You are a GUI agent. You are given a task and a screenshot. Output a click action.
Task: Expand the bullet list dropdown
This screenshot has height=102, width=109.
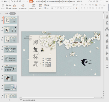(x=84, y=5)
